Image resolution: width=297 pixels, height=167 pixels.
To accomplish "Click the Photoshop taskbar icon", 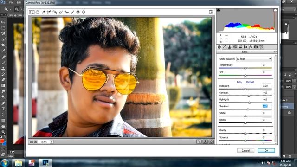I will tap(45, 163).
